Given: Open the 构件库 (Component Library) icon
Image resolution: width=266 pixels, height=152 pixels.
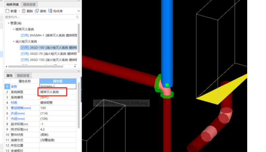Looking at the screenshot, I should coord(50,11).
